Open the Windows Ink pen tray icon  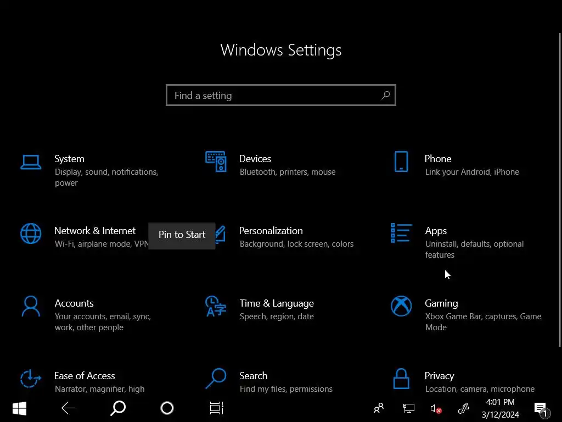pos(464,408)
